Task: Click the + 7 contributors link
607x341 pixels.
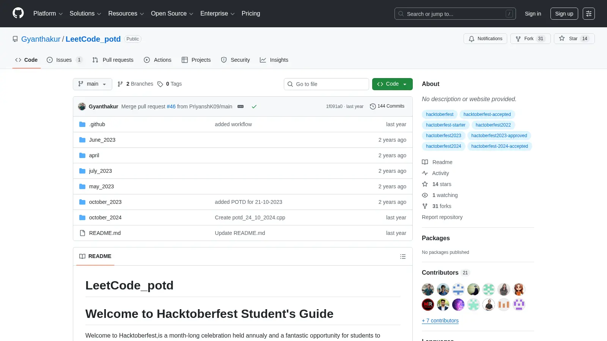Action: pyautogui.click(x=440, y=321)
